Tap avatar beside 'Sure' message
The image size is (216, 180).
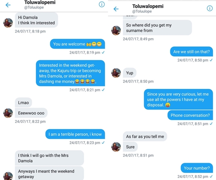coord(116,147)
